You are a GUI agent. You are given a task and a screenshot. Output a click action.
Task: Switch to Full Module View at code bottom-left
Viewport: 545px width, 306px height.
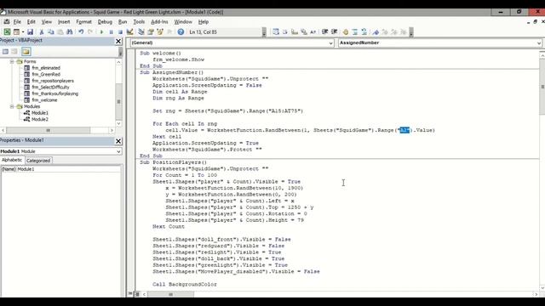pos(137,294)
